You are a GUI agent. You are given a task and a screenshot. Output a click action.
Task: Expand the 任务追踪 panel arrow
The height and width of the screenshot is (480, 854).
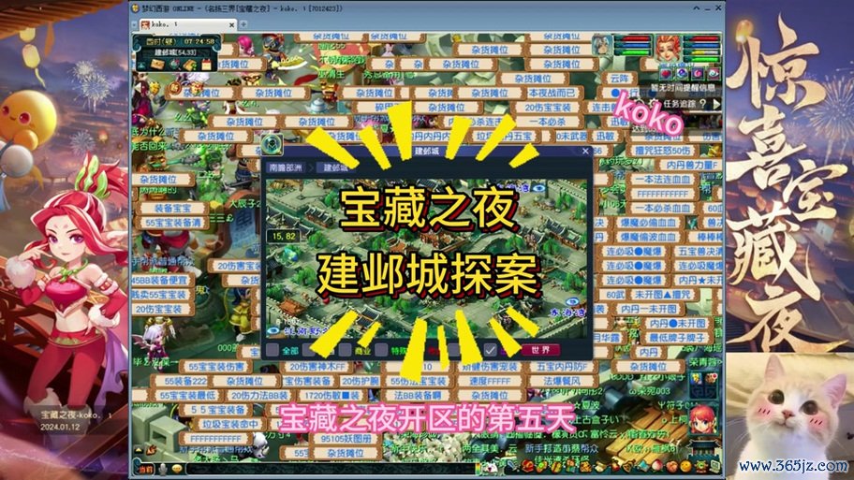pos(716,104)
